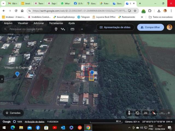
Task: Expand the left side panel arrow
Action: 2,79
